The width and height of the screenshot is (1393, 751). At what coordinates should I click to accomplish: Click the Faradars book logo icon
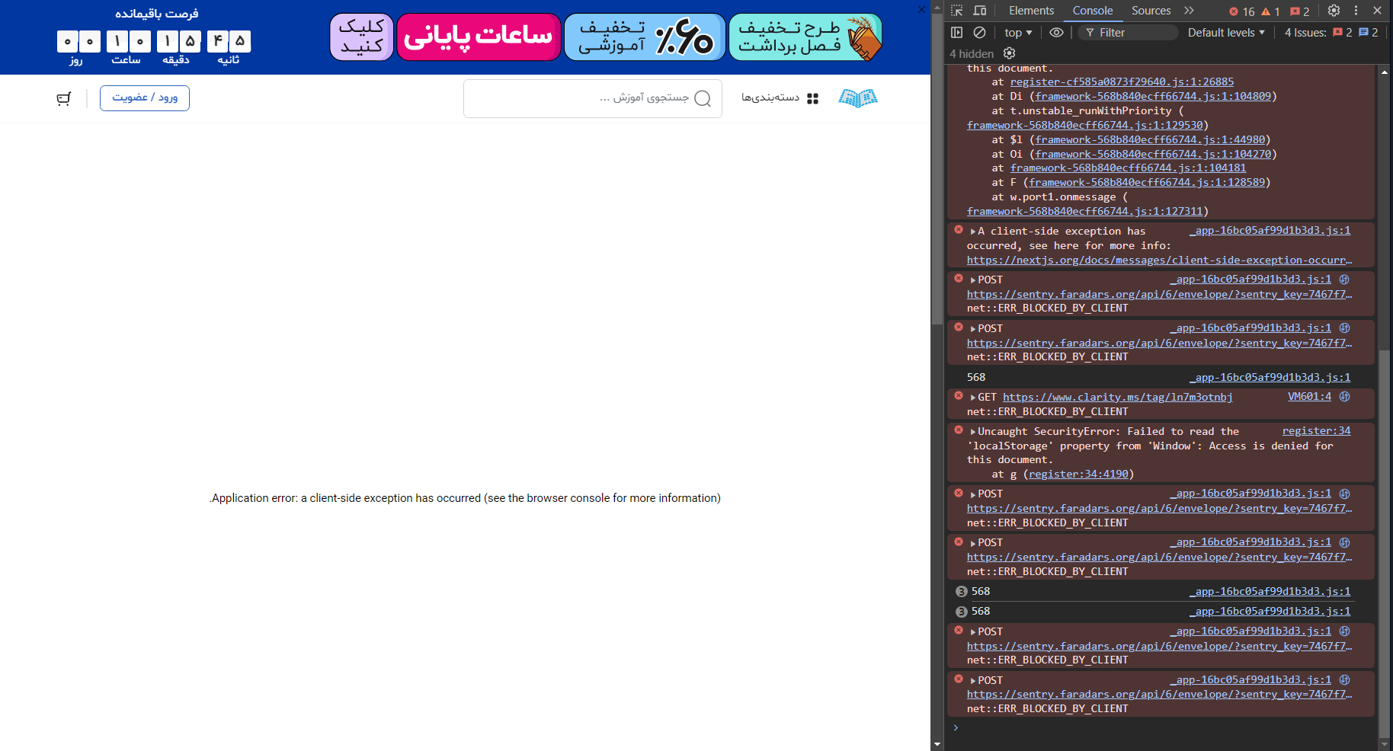858,97
